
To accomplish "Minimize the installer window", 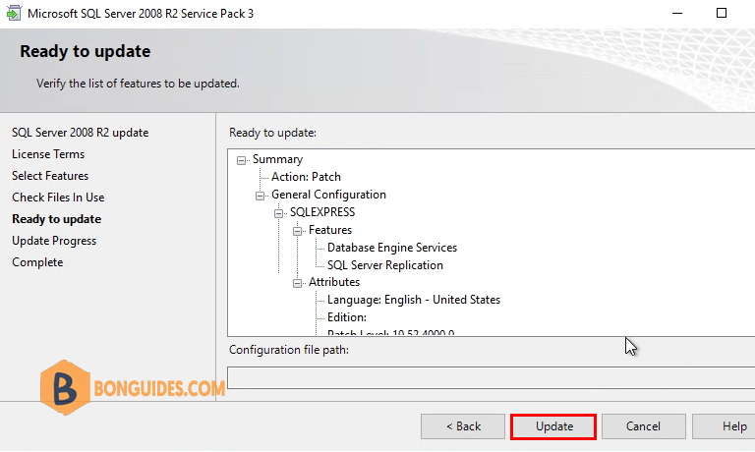I will point(677,13).
